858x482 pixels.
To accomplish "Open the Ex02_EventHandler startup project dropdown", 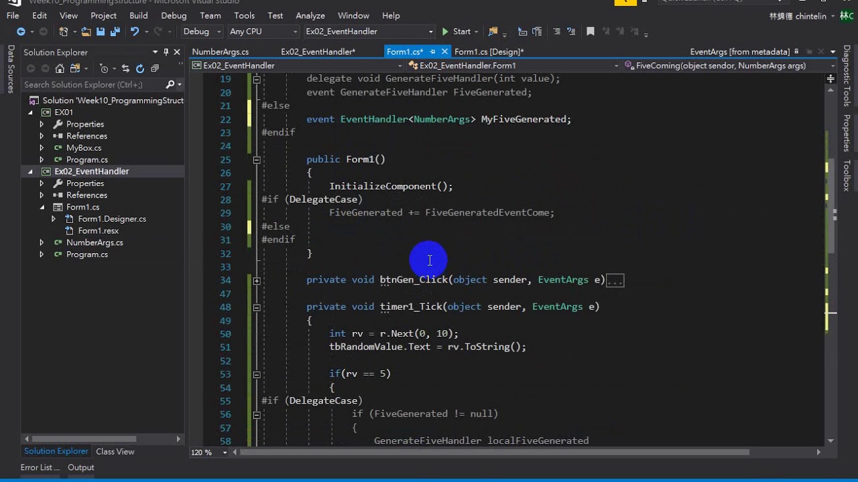I will point(369,31).
